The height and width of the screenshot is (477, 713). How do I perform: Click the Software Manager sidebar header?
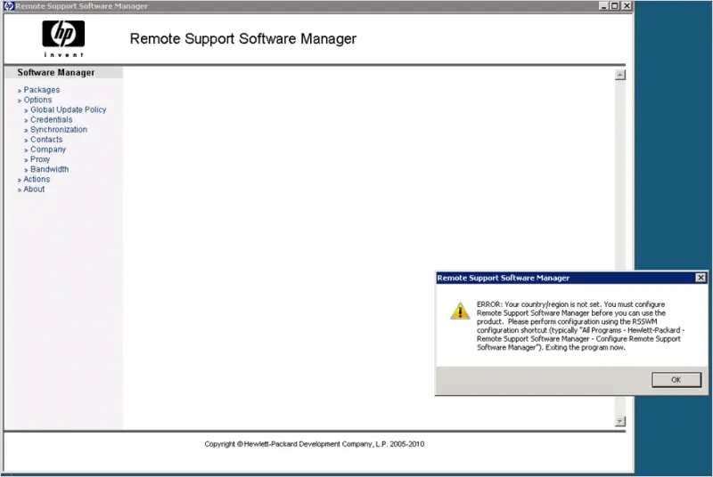point(56,73)
